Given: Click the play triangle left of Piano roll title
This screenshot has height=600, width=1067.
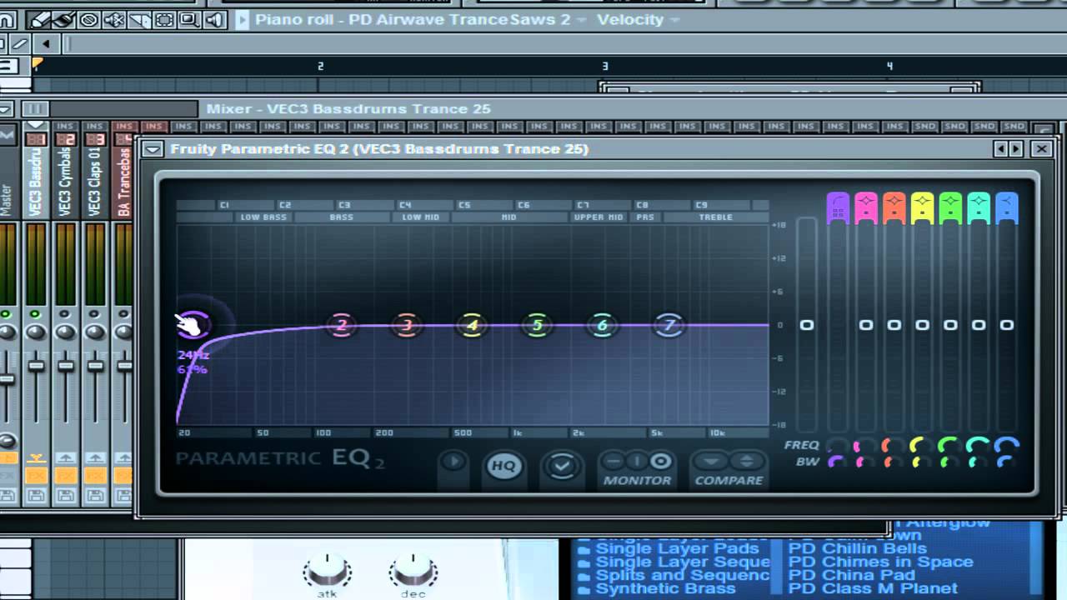Looking at the screenshot, I should click(x=243, y=20).
